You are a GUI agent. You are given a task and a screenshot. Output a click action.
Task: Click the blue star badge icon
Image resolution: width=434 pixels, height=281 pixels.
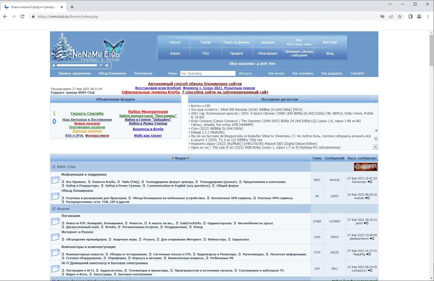55,121
